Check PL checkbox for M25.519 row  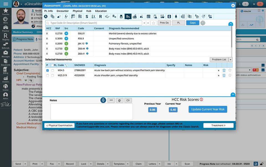53,75
